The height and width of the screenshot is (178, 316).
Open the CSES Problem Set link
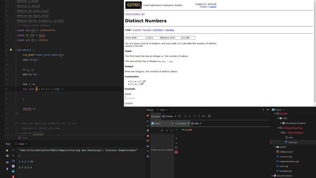[x=135, y=14]
